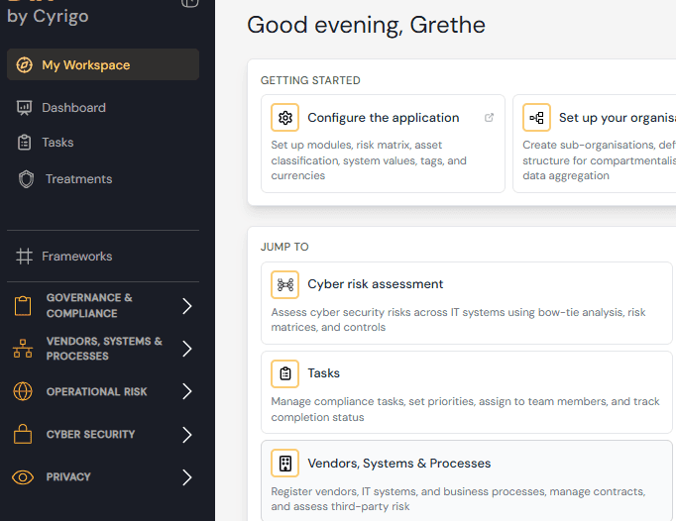
Task: Jump to Vendors, Systems & Processes card
Action: point(467,480)
